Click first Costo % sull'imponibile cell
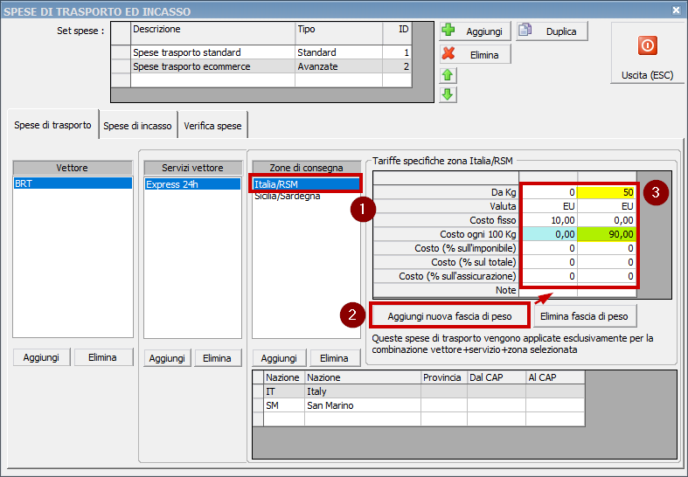The image size is (688, 477). (x=548, y=248)
